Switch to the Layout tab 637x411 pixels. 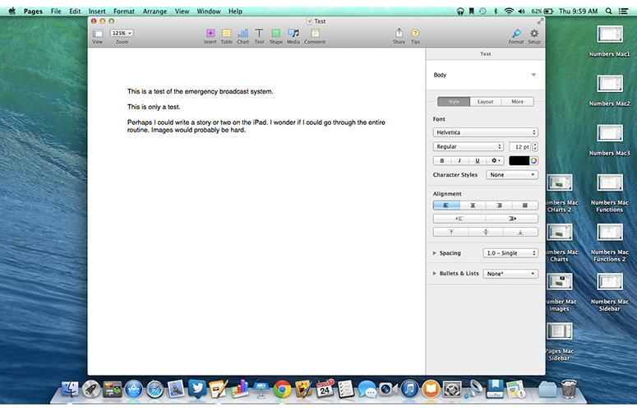485,102
